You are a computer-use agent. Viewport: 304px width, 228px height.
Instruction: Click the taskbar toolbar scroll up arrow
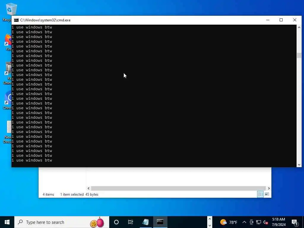click(x=210, y=219)
